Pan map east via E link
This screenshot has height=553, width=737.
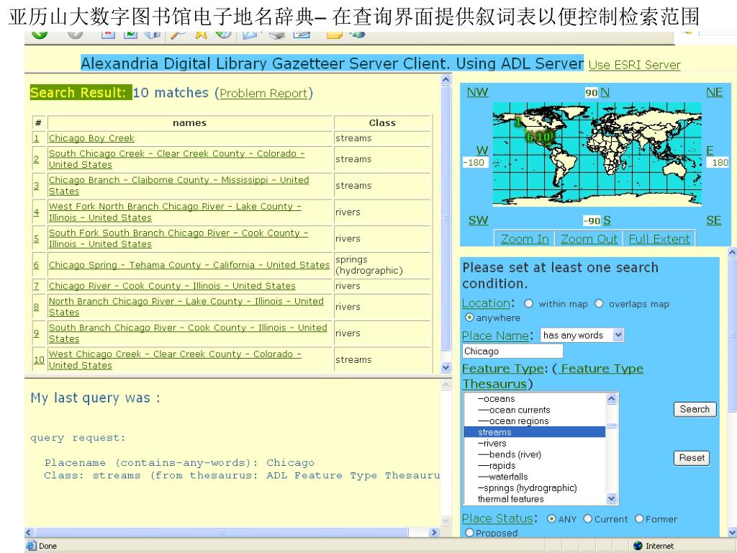point(710,150)
